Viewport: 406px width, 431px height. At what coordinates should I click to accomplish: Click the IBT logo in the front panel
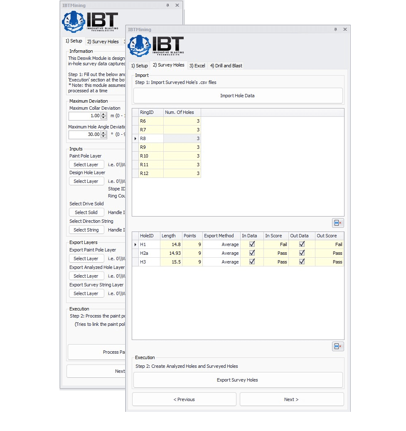click(155, 46)
